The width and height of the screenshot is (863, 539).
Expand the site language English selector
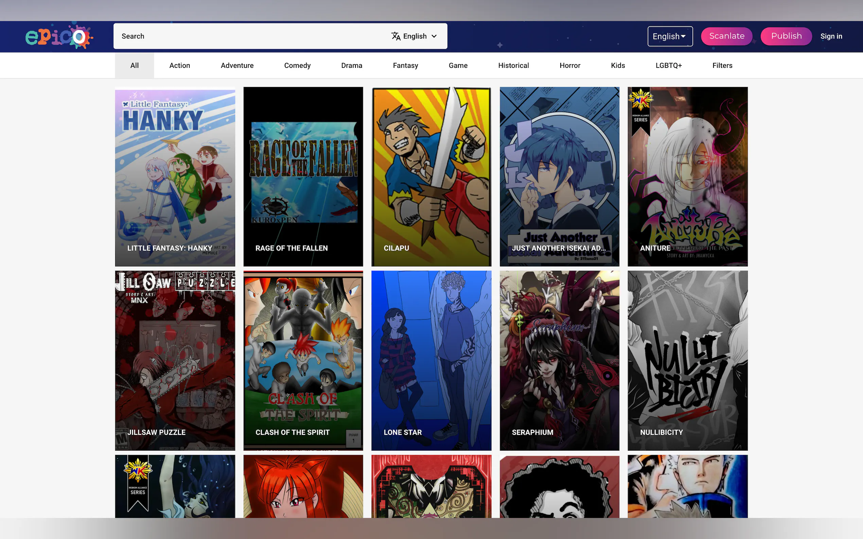[670, 36]
